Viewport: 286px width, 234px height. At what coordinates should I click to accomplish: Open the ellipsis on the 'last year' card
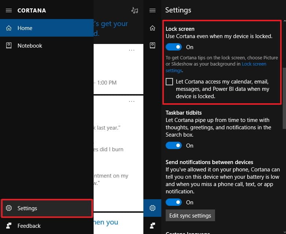(132, 101)
